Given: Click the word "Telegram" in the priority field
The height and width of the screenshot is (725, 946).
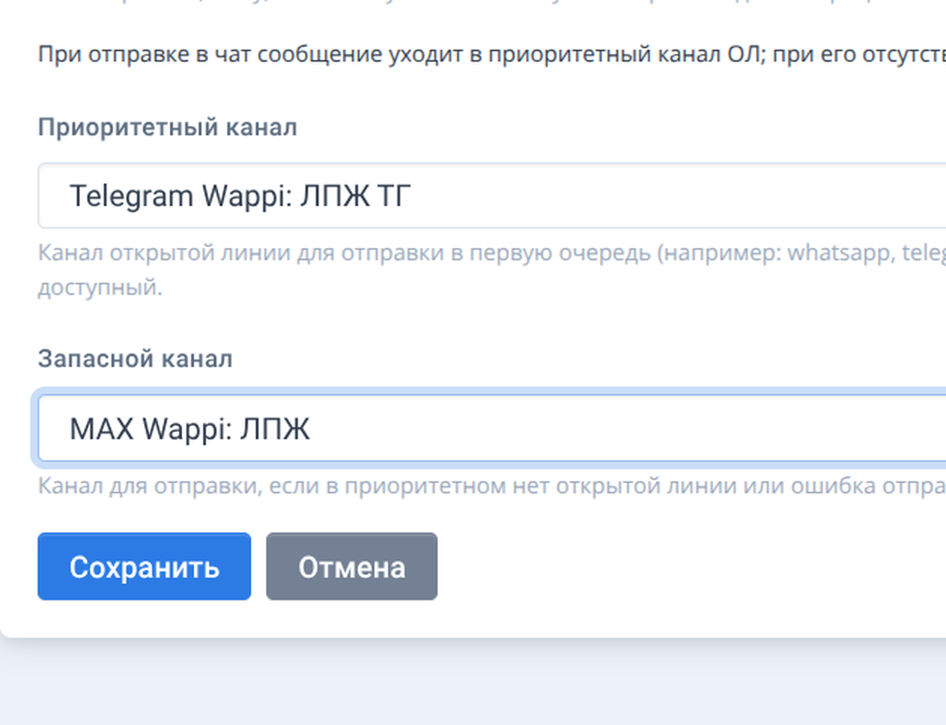Looking at the screenshot, I should click(x=131, y=196).
